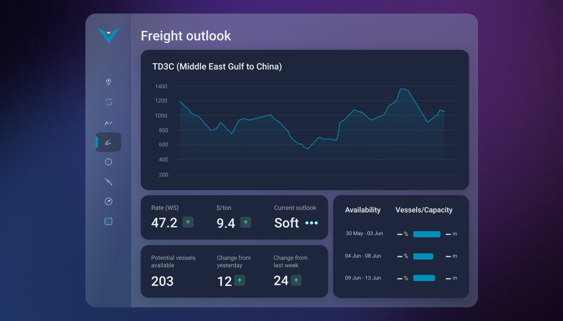The height and width of the screenshot is (321, 563).
Task: Click the clipboard list icon at sidebar bottom
Action: tap(108, 221)
